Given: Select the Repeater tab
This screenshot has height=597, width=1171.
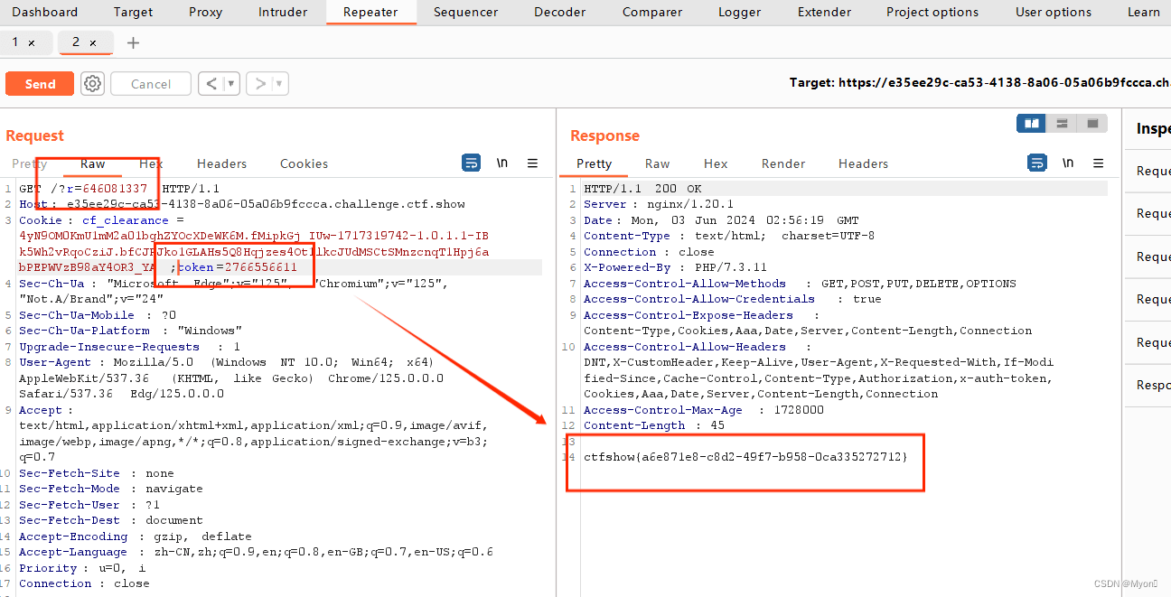Looking at the screenshot, I should tap(370, 12).
